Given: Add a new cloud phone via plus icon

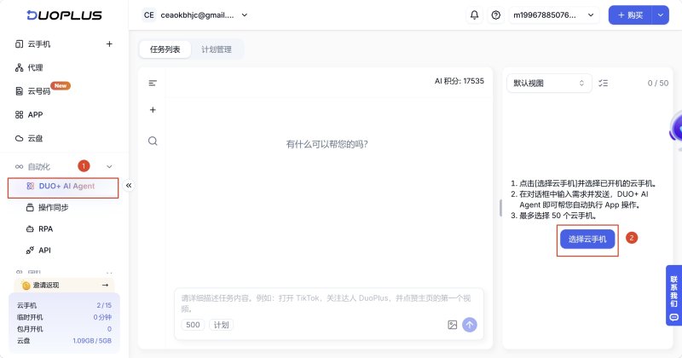Looking at the screenshot, I should (109, 44).
